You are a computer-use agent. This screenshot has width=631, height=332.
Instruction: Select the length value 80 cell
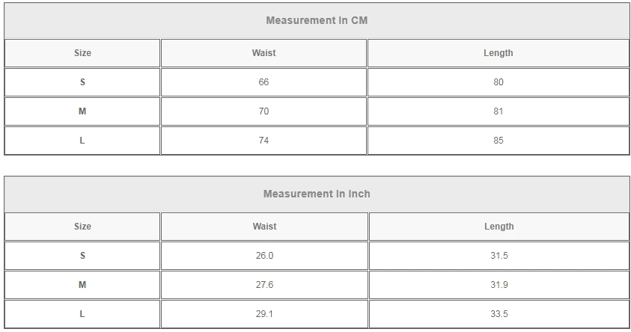tap(499, 82)
